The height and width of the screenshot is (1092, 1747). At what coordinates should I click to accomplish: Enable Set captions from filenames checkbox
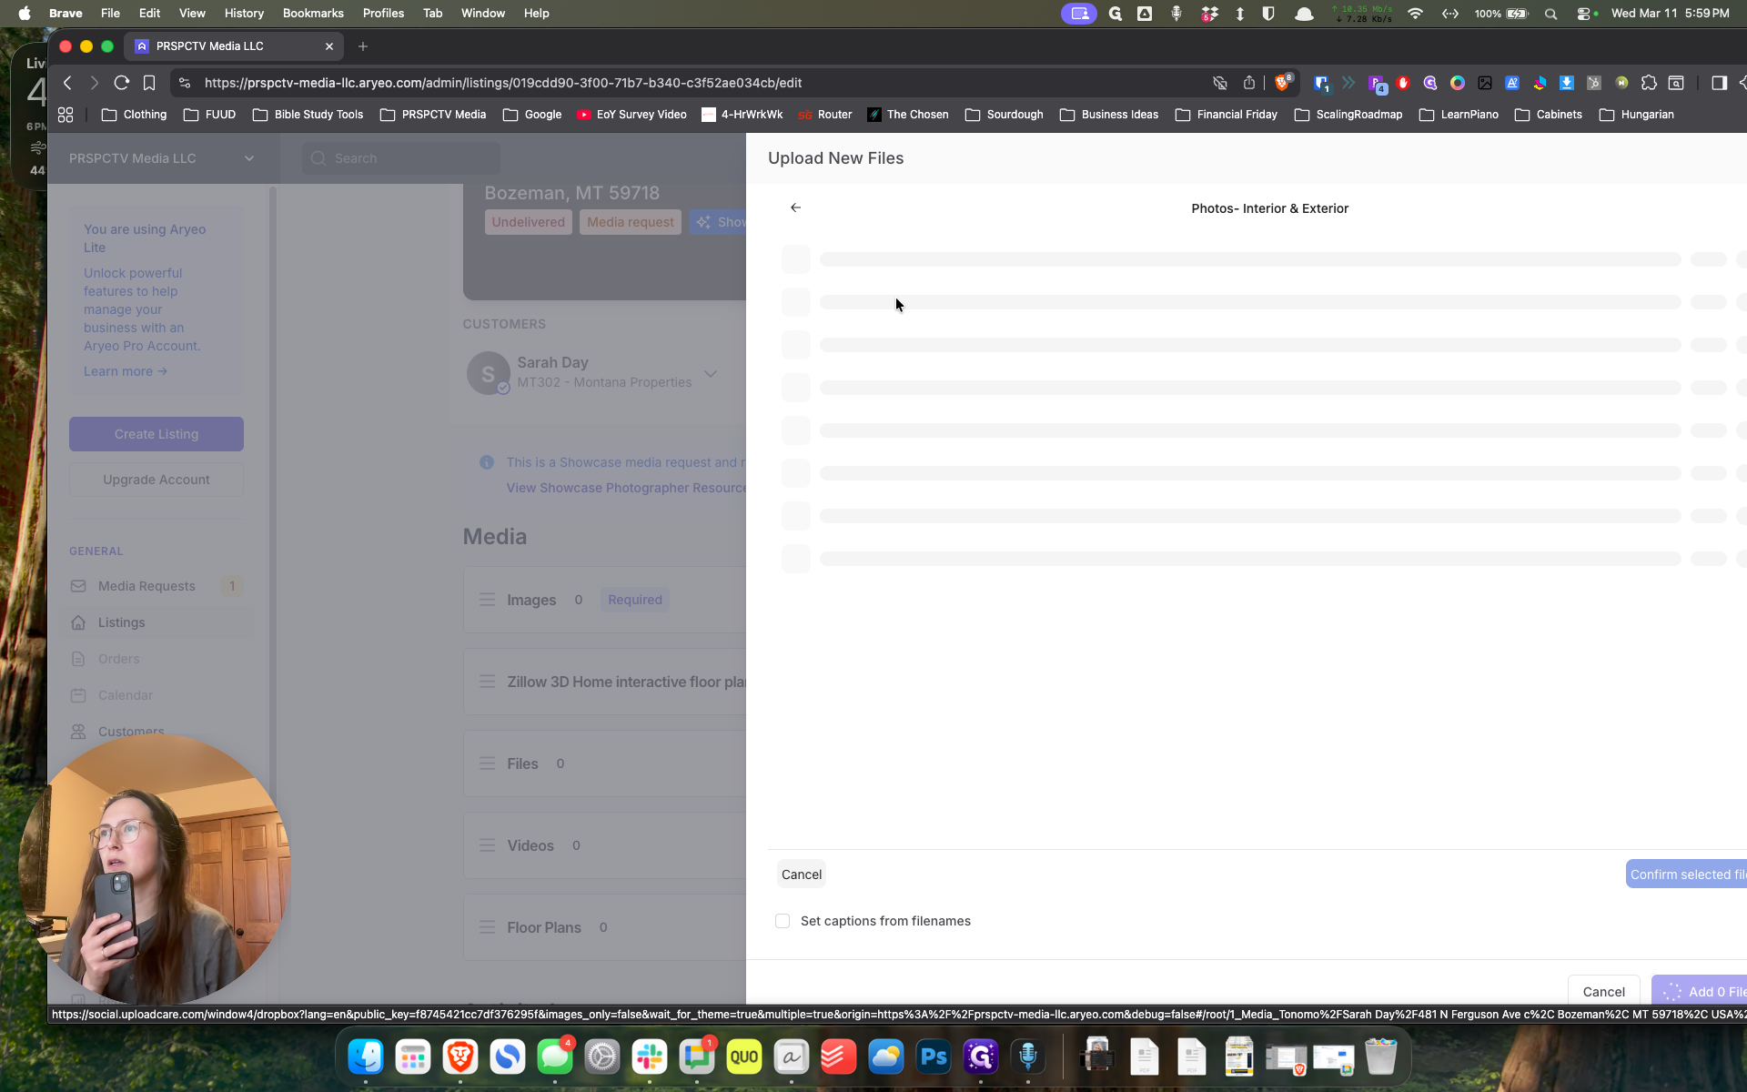click(x=783, y=921)
